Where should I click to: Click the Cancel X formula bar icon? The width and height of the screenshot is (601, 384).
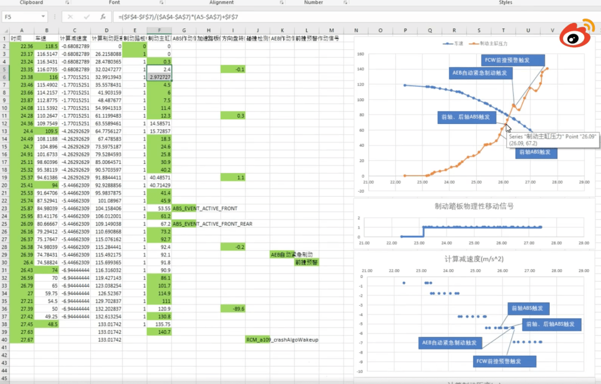tap(71, 17)
